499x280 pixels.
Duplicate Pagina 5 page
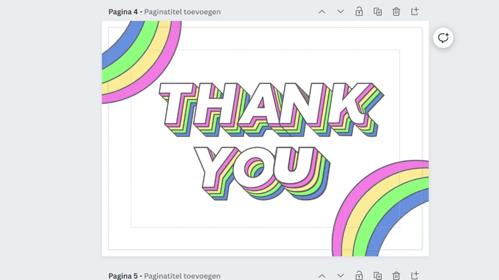pos(378,276)
